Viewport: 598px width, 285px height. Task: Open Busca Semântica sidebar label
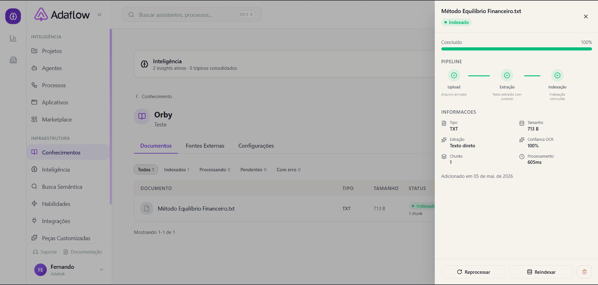[62, 187]
